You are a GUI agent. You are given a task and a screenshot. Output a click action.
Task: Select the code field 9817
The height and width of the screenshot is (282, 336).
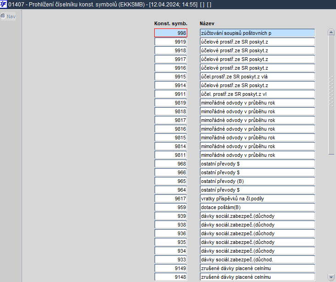171,120
